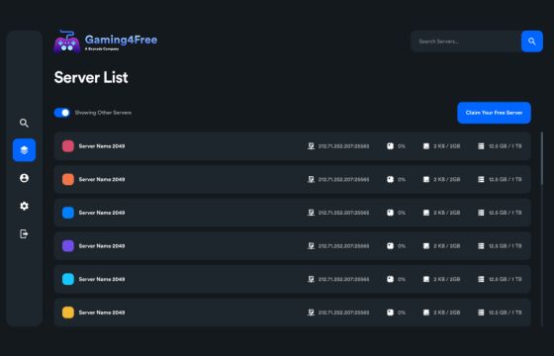Click the Showing Other Servers label

pos(103,113)
